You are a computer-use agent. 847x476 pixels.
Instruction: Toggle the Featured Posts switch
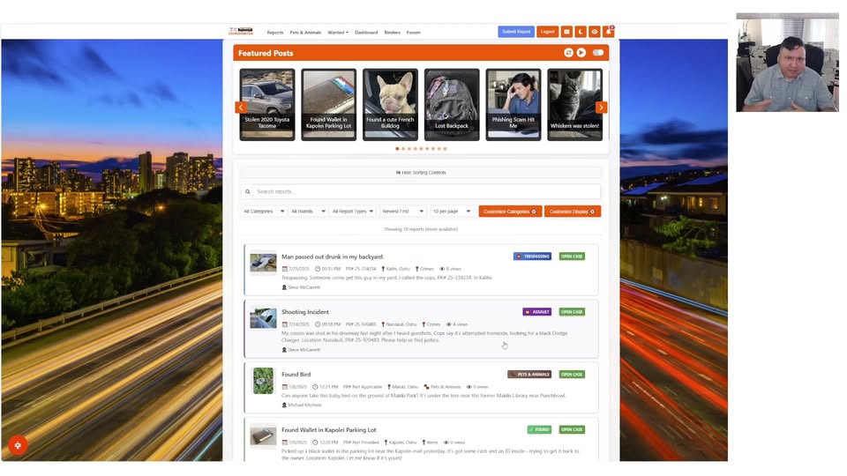click(x=598, y=53)
